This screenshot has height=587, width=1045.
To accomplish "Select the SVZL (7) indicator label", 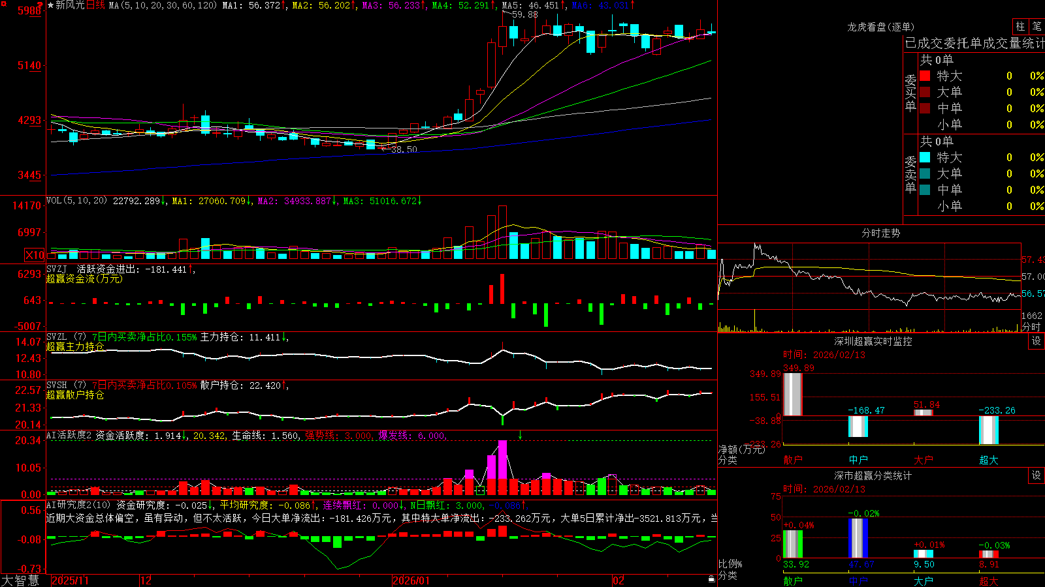I will (x=67, y=337).
